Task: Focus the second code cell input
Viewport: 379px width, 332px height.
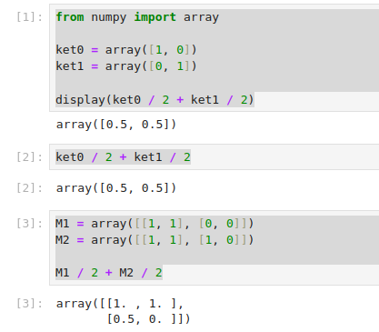Action: coord(214,157)
